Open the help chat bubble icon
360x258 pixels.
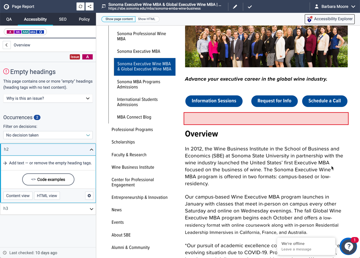click(348, 246)
